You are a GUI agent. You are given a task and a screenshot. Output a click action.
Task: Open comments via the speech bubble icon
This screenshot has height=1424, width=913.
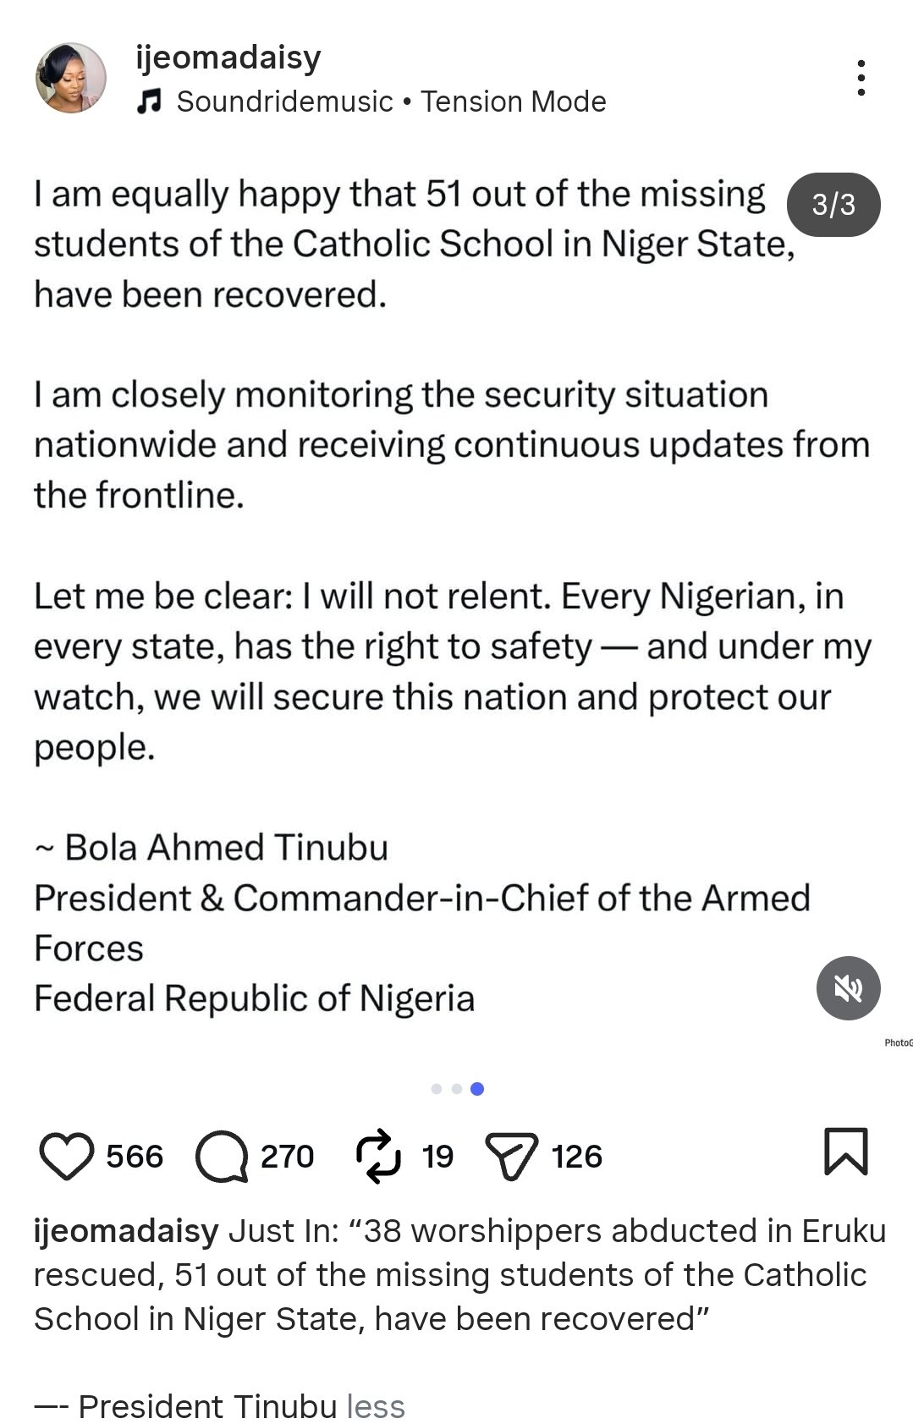tap(221, 1156)
